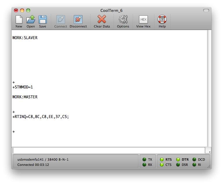Toggle the RTS indicator light

tap(162, 159)
